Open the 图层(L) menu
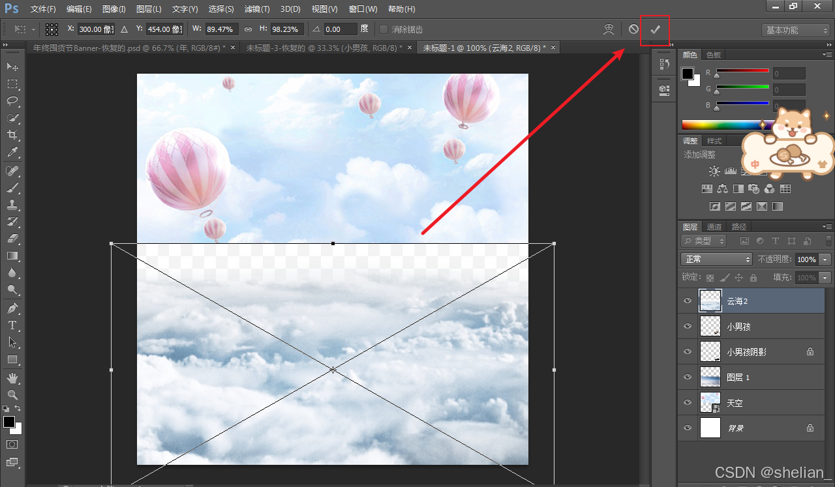835x487 pixels. click(149, 9)
